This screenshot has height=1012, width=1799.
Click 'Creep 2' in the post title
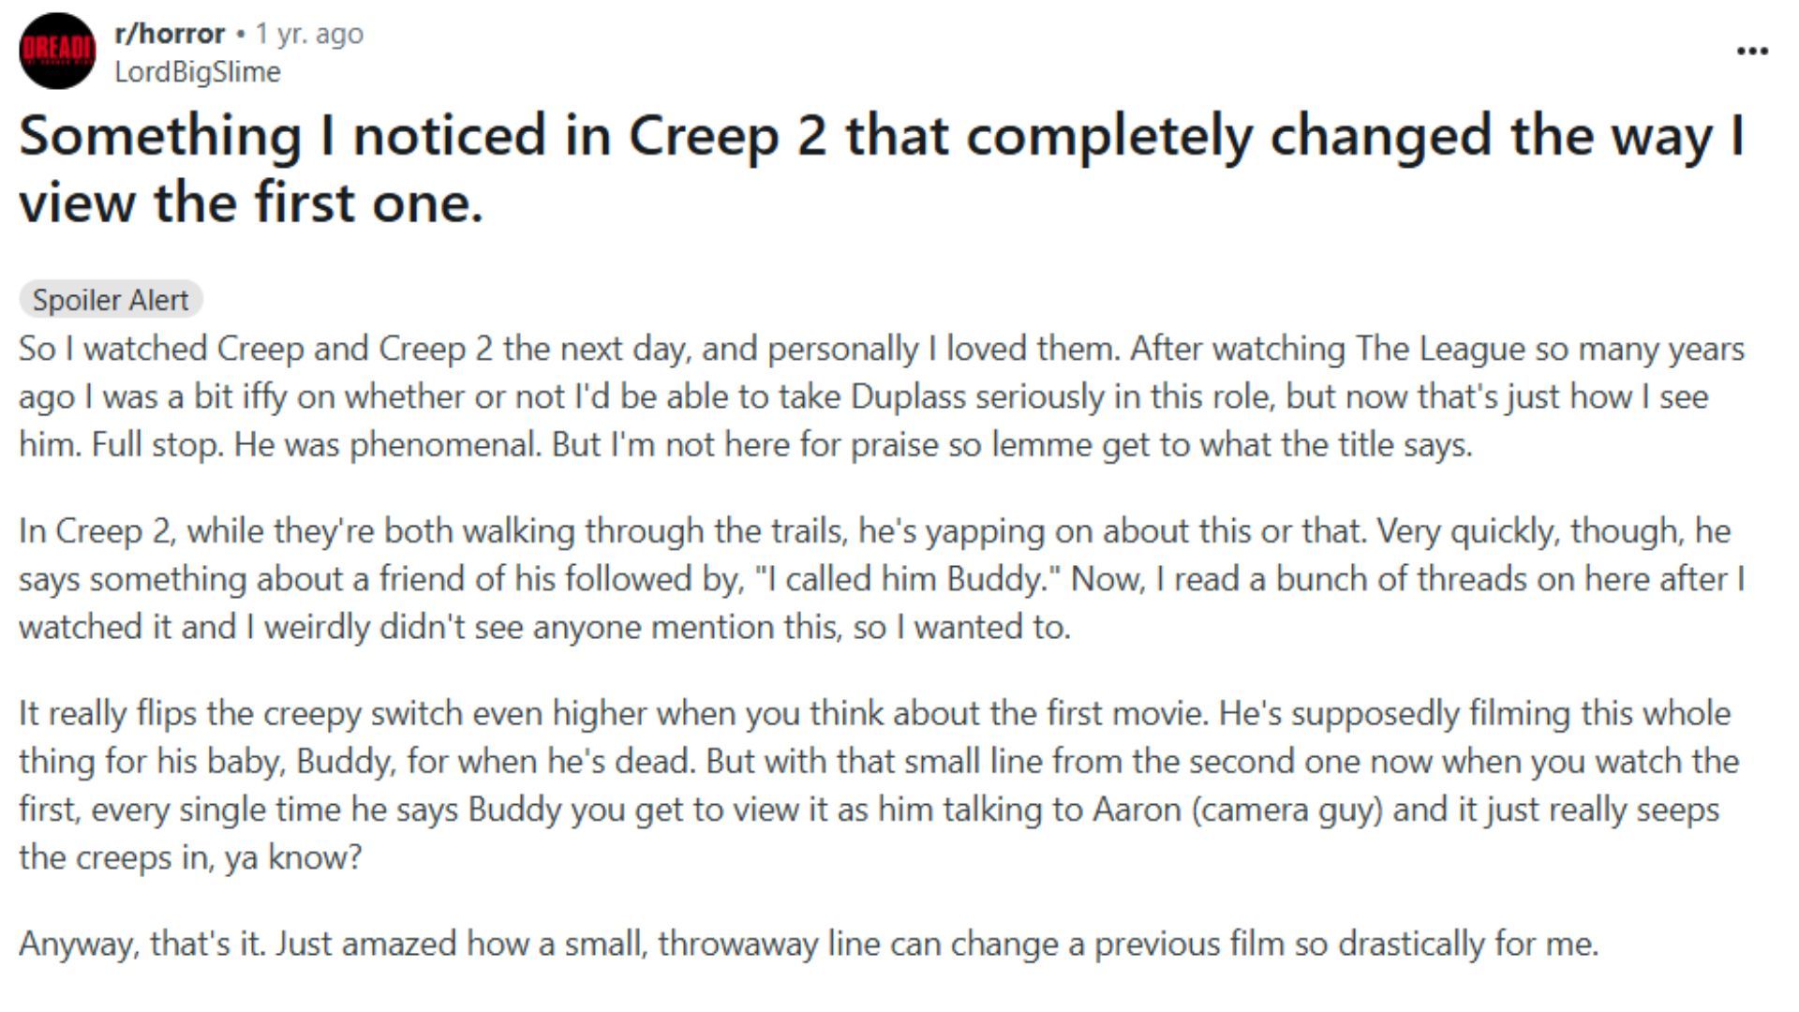(x=727, y=136)
